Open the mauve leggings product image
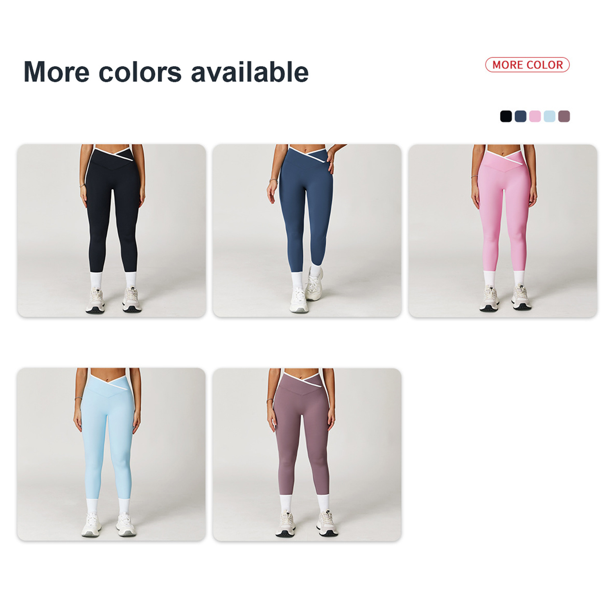This screenshot has width=614, height=614. [x=307, y=454]
